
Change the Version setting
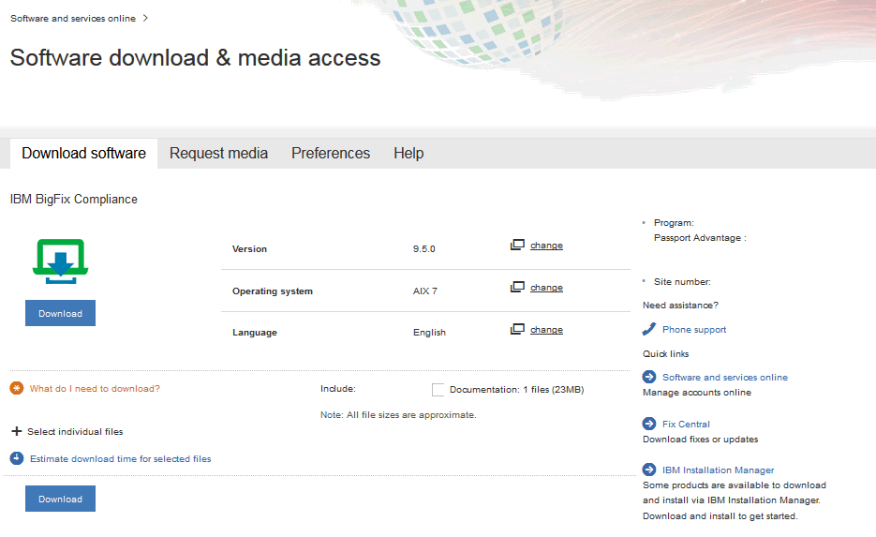546,246
